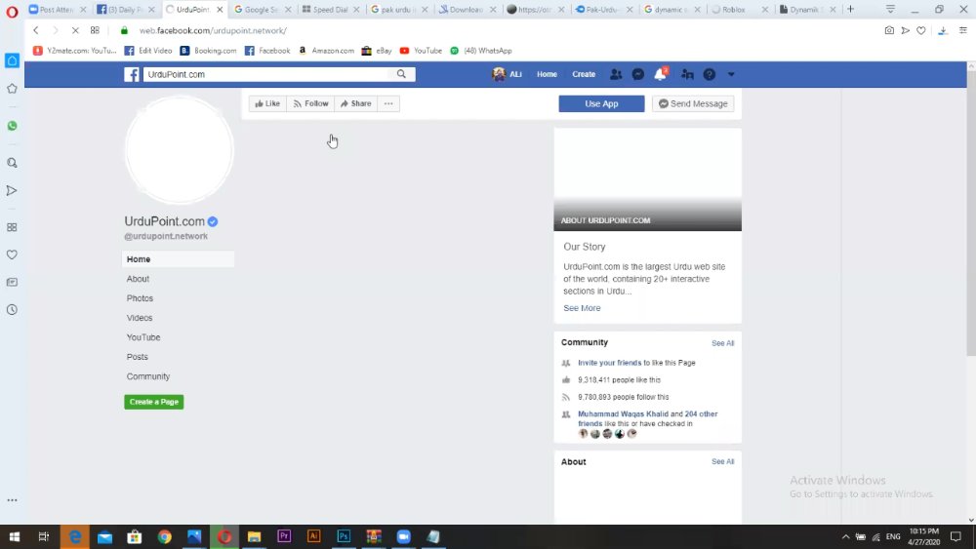Open the Amazon.com bookmark
Viewport: 976px width, 549px height.
326,51
